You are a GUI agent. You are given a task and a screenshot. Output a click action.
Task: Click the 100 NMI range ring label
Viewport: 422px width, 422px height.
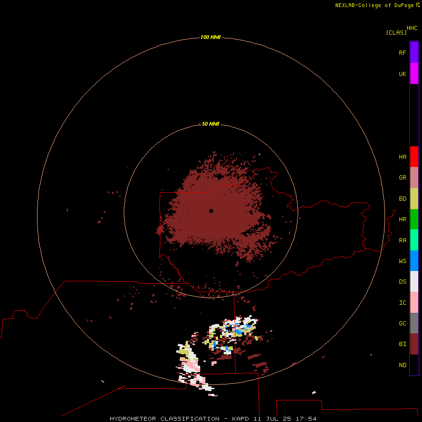[211, 37]
